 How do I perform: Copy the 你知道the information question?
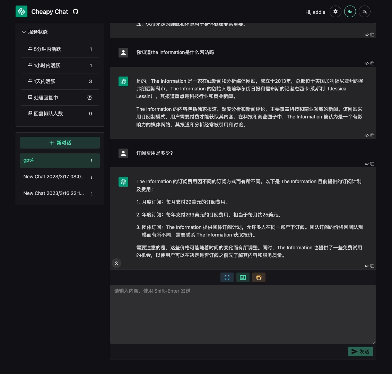pos(372,63)
